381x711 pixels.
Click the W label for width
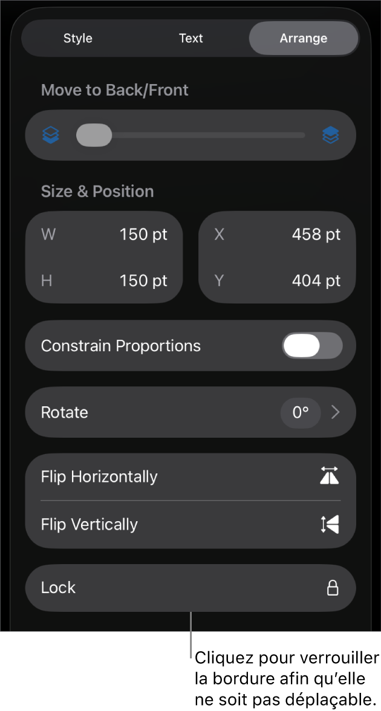coord(48,235)
